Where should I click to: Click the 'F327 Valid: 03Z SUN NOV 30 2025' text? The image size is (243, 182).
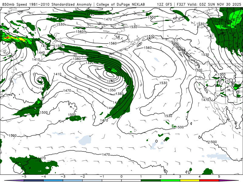(x=210, y=4)
